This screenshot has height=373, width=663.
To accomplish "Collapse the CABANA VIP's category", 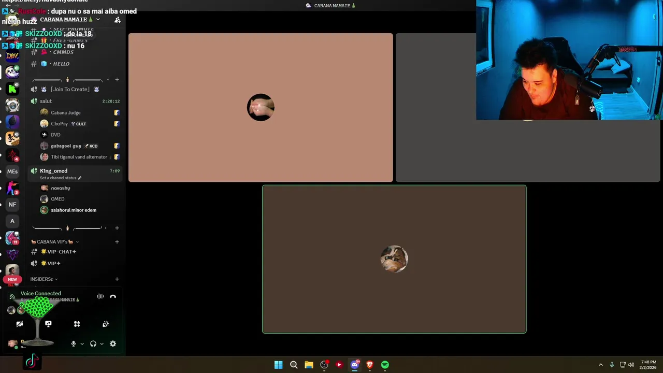I will pos(55,242).
